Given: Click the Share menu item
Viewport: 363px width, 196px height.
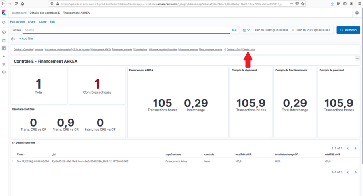Looking at the screenshot, I should click(x=31, y=22).
